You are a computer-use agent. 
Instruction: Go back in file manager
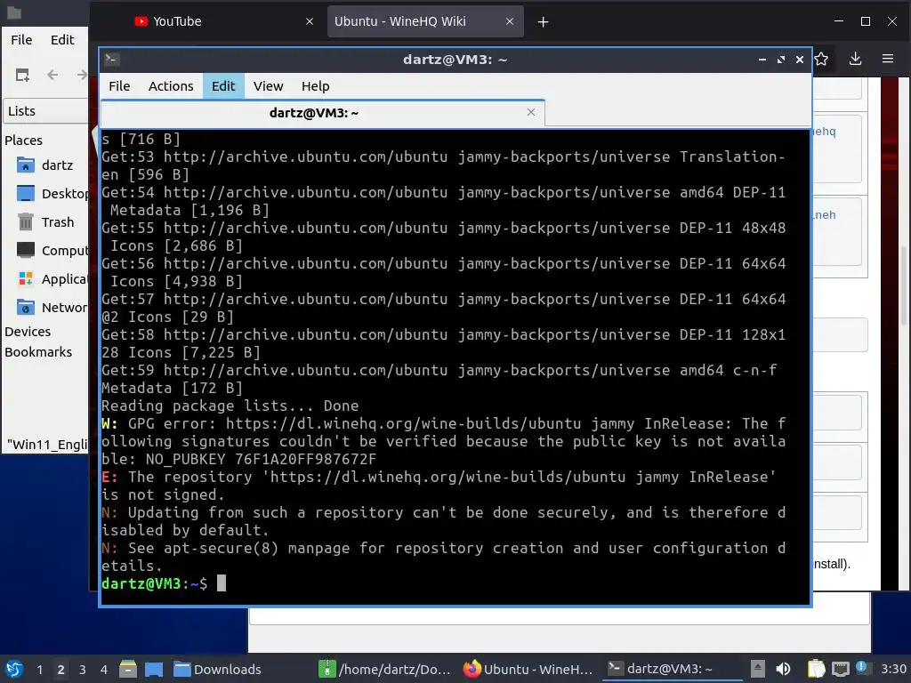click(x=52, y=75)
